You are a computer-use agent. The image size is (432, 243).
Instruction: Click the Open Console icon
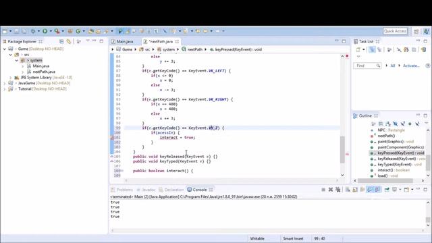(406, 190)
